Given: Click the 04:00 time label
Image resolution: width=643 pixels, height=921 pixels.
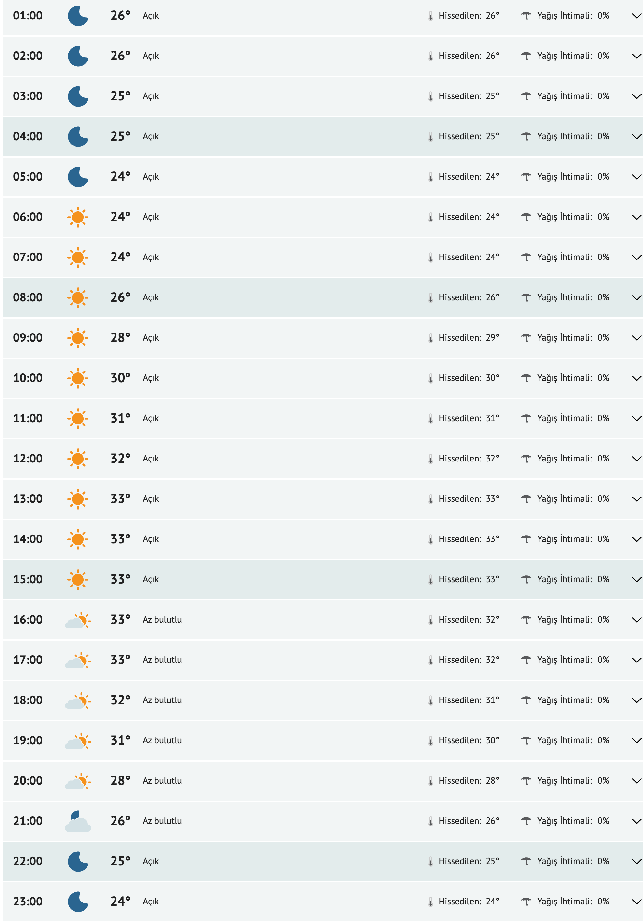Looking at the screenshot, I should point(28,136).
